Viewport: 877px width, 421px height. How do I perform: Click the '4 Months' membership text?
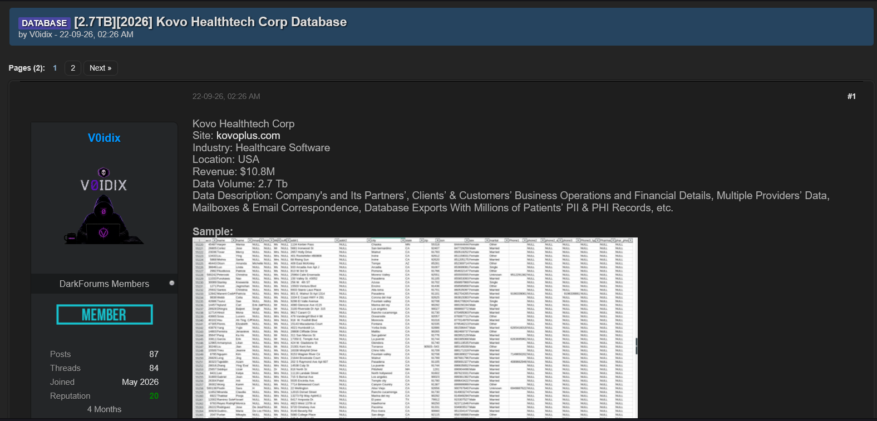[104, 409]
